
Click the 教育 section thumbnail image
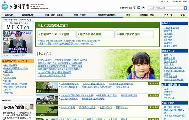[47, 87]
